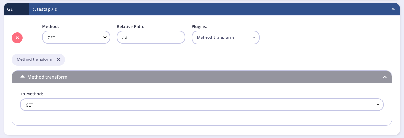Open the Plugins multi-select dropdown

pos(225,38)
